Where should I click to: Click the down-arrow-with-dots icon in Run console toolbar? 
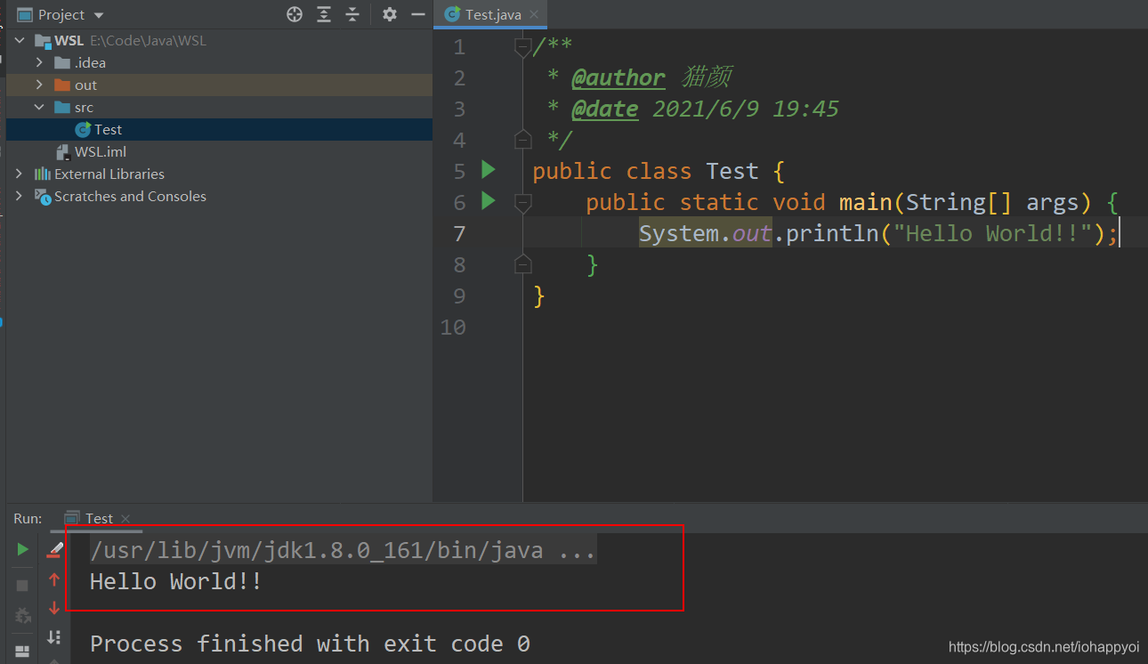pos(55,636)
